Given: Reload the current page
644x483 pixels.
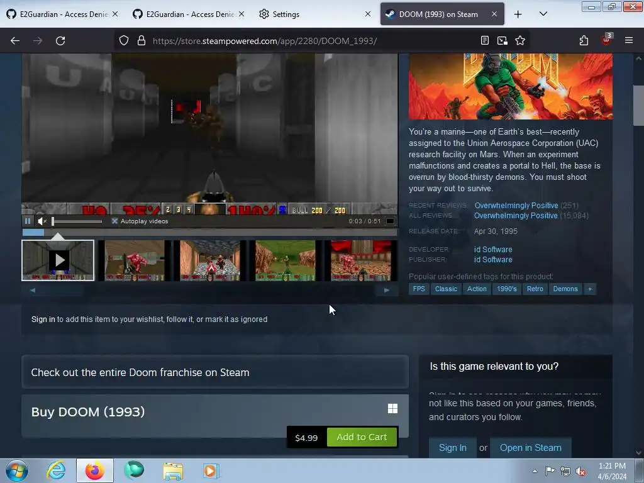Looking at the screenshot, I should point(60,41).
